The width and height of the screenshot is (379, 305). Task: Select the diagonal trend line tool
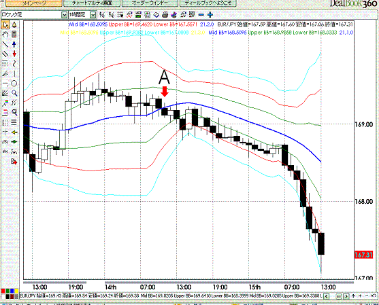(5, 44)
